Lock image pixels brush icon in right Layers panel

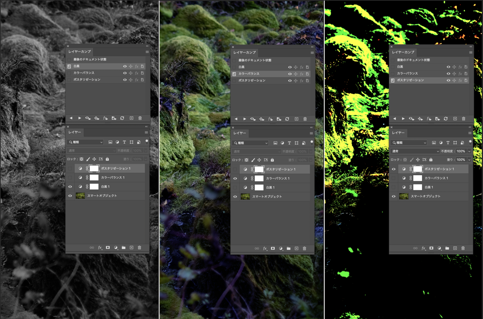[412, 159]
